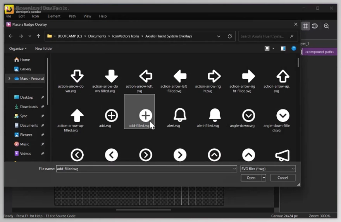
Task: Open the Path menu
Action: pos(72,16)
